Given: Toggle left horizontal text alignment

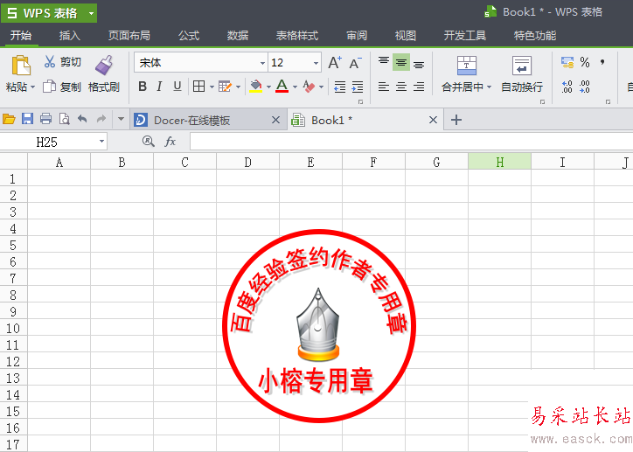Looking at the screenshot, I should [384, 87].
